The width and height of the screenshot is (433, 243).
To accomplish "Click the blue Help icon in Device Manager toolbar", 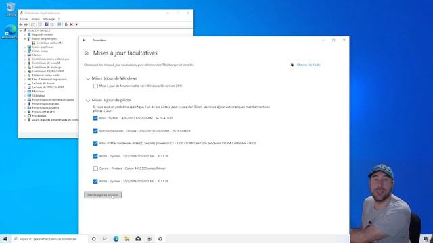I will [47, 24].
